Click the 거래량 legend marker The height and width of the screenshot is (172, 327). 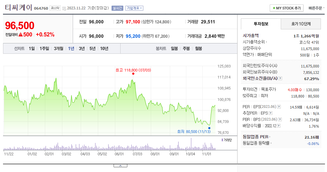pyautogui.click(x=222, y=140)
